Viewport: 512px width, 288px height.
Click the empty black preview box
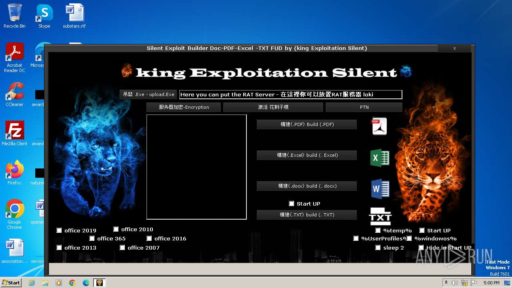tap(196, 167)
